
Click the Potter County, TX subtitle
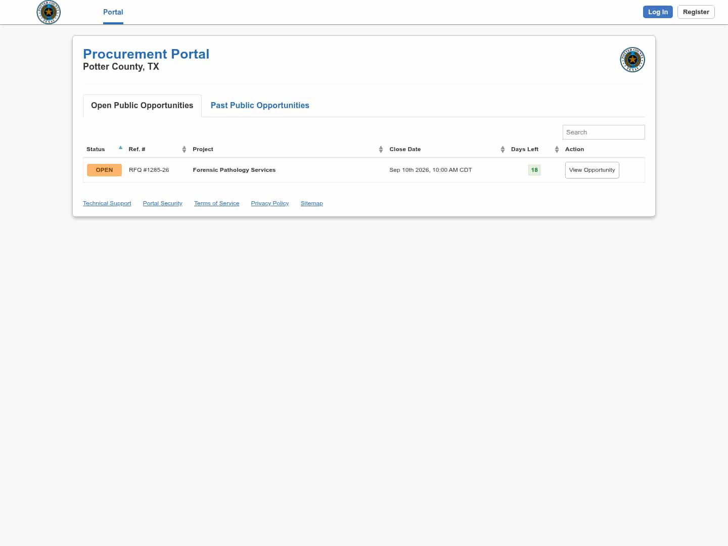click(121, 67)
